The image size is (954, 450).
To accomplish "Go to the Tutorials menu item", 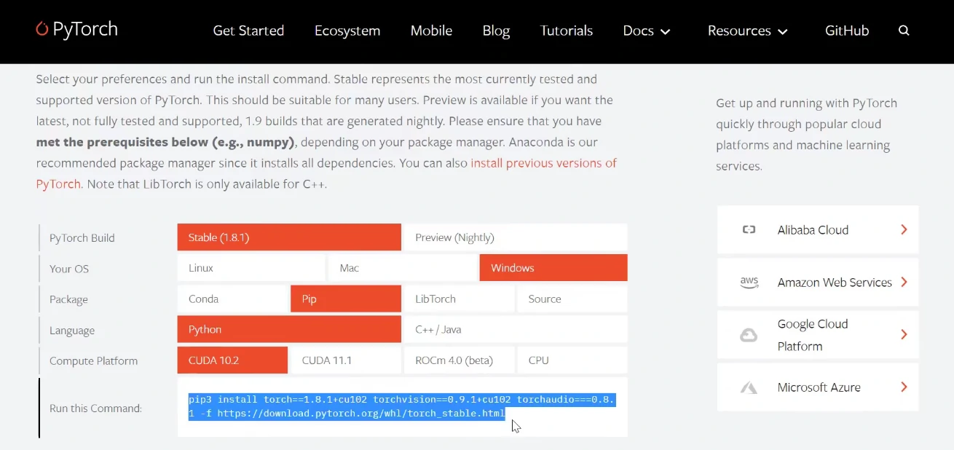I will (x=566, y=31).
